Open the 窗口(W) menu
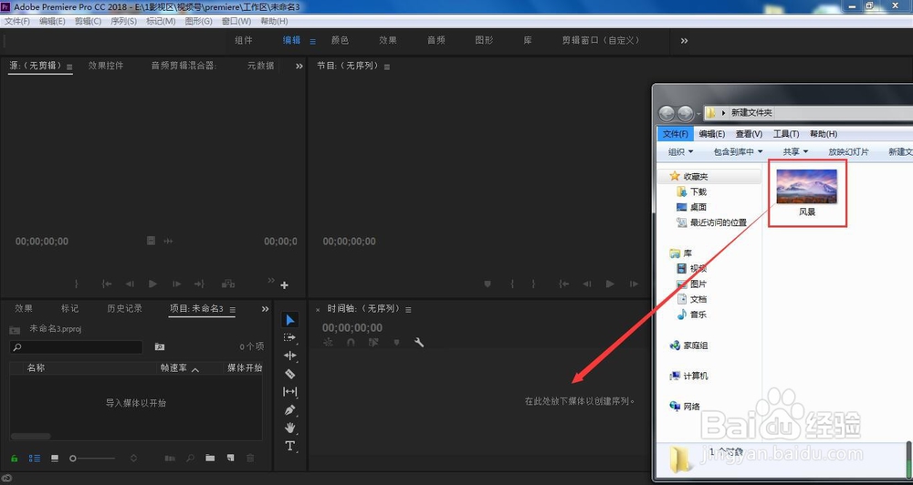Image resolution: width=913 pixels, height=485 pixels. click(x=236, y=21)
